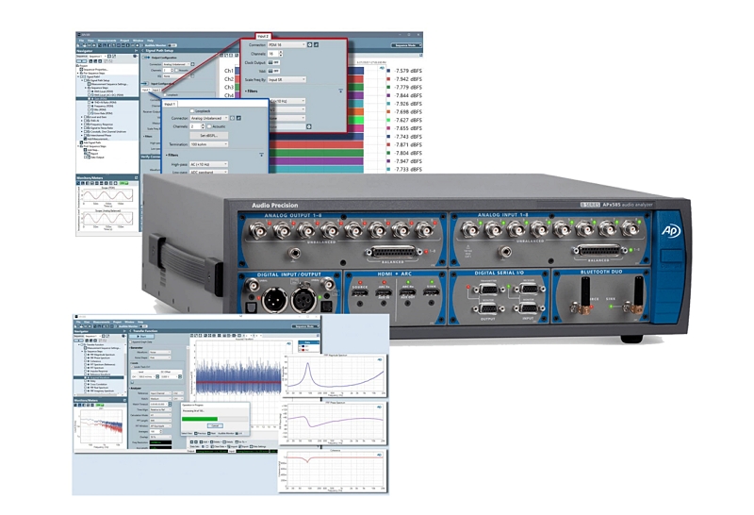Viewport: 754px width, 515px height.
Task: Select Acquired Waveform in lower Navigator tree
Action: click(99, 378)
